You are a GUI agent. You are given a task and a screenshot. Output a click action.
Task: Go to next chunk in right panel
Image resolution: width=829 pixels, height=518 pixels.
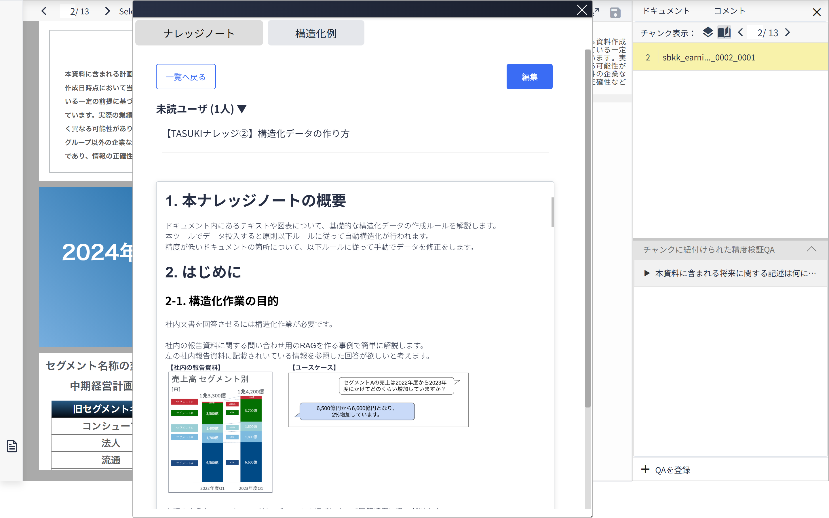click(x=788, y=33)
